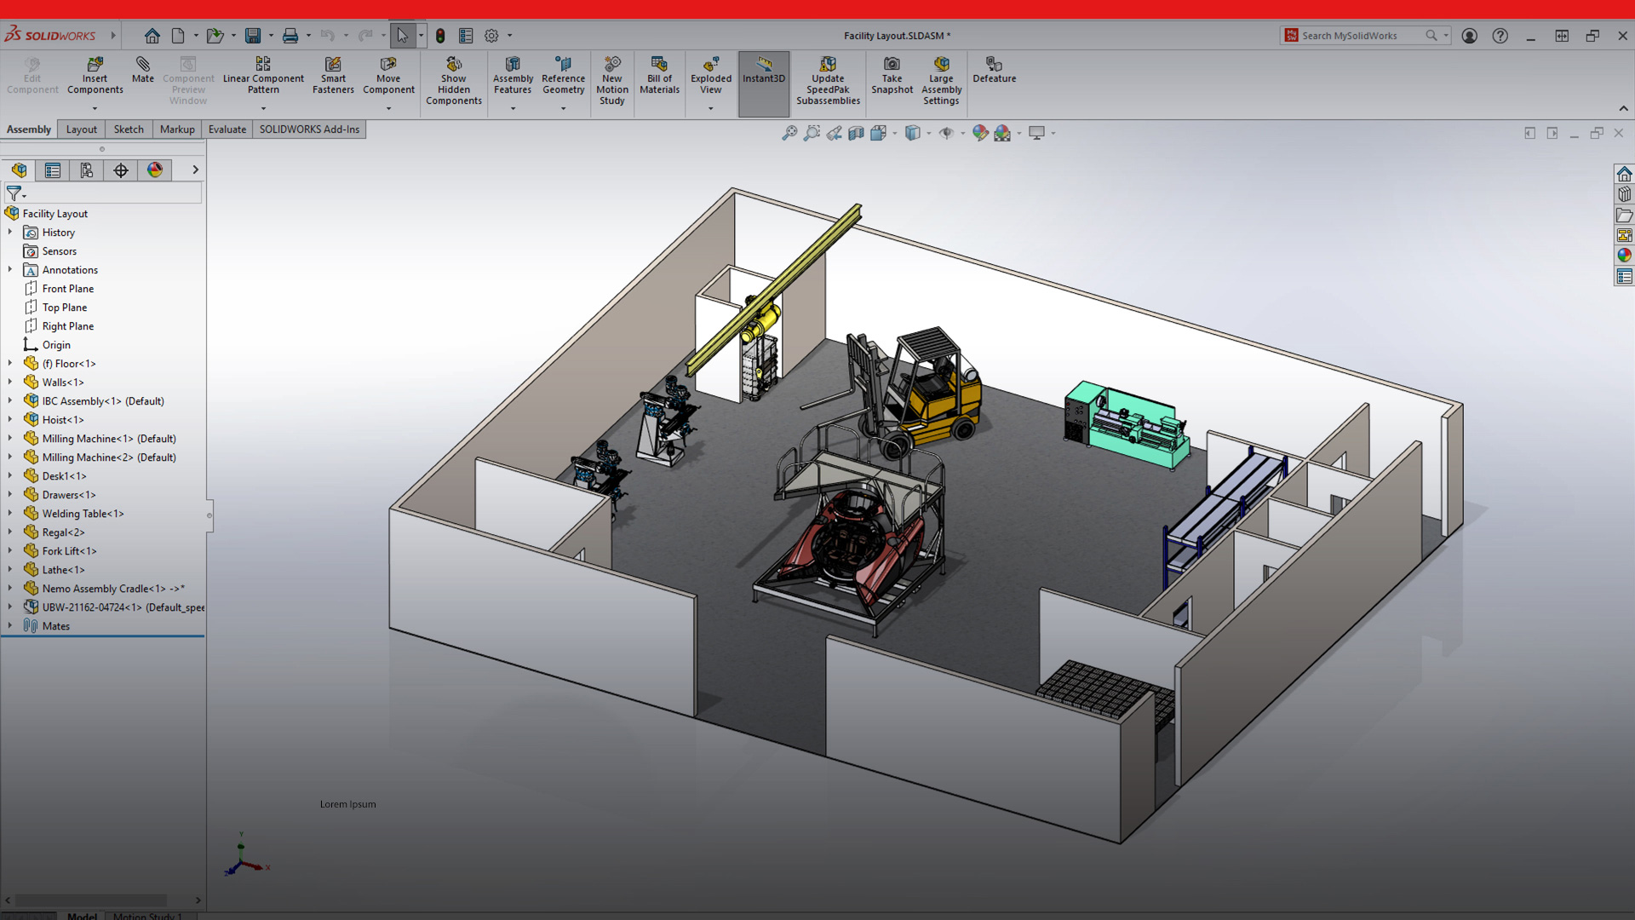This screenshot has width=1635, height=920.
Task: Click Take Snapshot tool
Action: [892, 76]
